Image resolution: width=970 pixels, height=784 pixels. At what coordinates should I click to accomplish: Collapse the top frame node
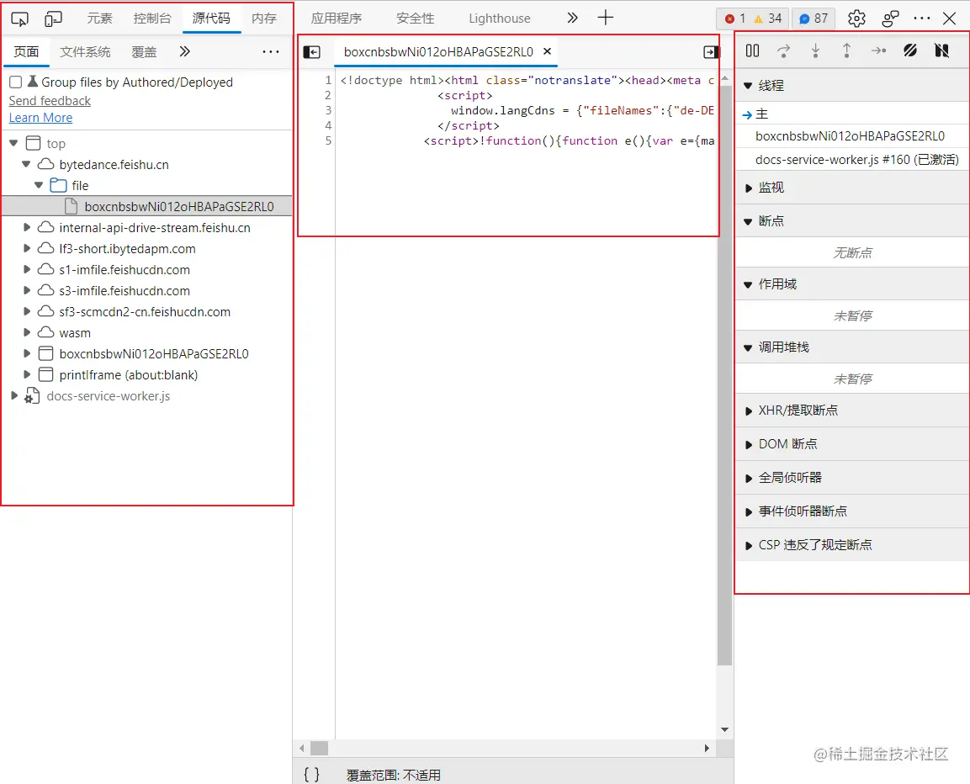pyautogui.click(x=13, y=143)
